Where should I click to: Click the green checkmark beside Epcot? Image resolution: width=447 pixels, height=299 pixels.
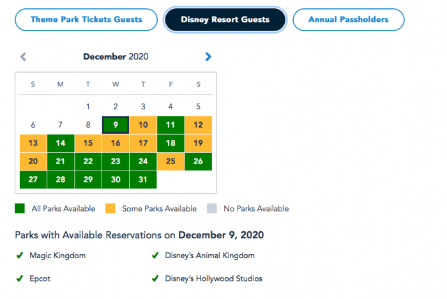(x=20, y=278)
